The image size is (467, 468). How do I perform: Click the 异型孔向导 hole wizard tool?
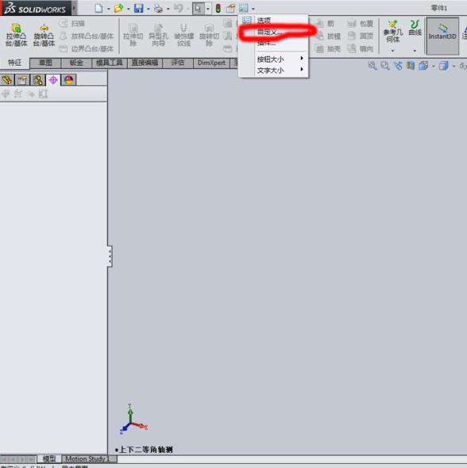pos(158,35)
